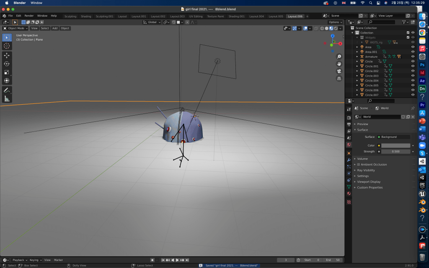Image resolution: width=429 pixels, height=268 pixels.
Task: Expand the Ray Visibility panel
Action: [366, 170]
